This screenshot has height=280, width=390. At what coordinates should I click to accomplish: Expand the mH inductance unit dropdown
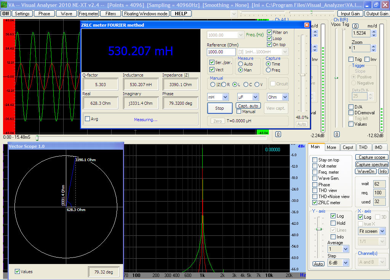pyautogui.click(x=225, y=97)
